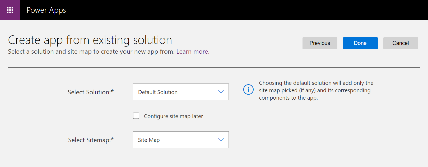Viewport: 428px width, 167px height.
Task: Select the 'Default Solution' text in combo box
Action: [158, 92]
